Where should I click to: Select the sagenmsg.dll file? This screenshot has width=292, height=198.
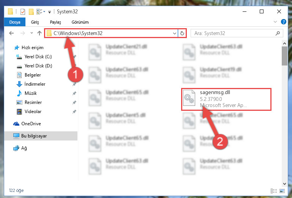[226, 99]
